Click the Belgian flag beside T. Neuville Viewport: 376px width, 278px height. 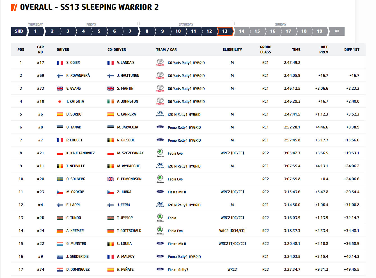[60, 166]
